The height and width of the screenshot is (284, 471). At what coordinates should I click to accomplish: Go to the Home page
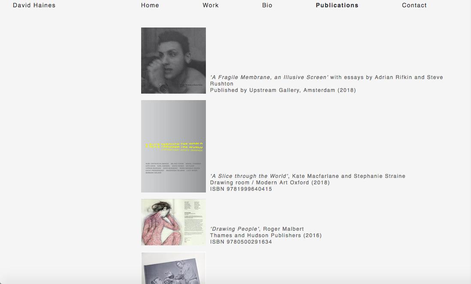tap(150, 6)
